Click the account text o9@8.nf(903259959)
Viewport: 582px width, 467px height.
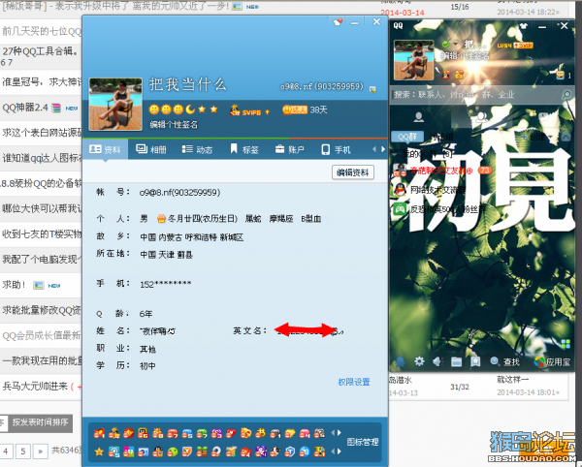[x=179, y=193]
